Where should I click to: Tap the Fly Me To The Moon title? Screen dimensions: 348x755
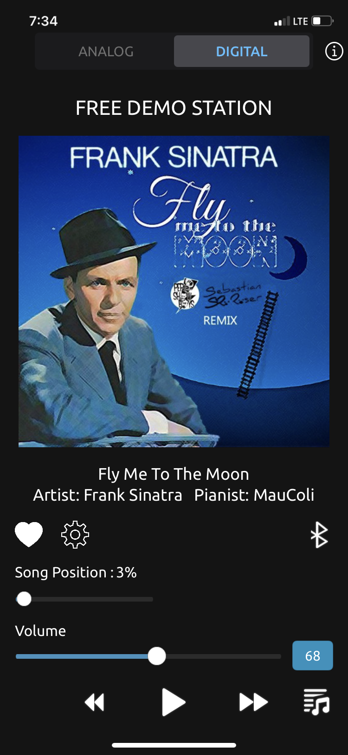pos(174,474)
